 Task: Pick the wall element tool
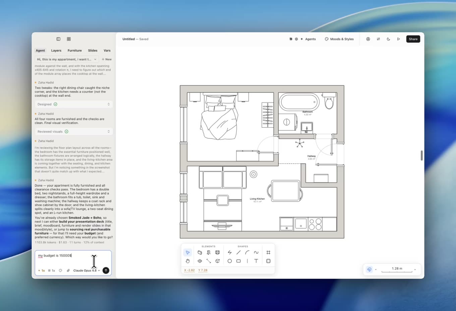pos(200,252)
